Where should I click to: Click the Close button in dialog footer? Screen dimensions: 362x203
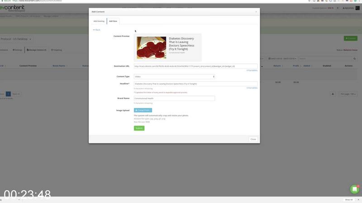(253, 139)
